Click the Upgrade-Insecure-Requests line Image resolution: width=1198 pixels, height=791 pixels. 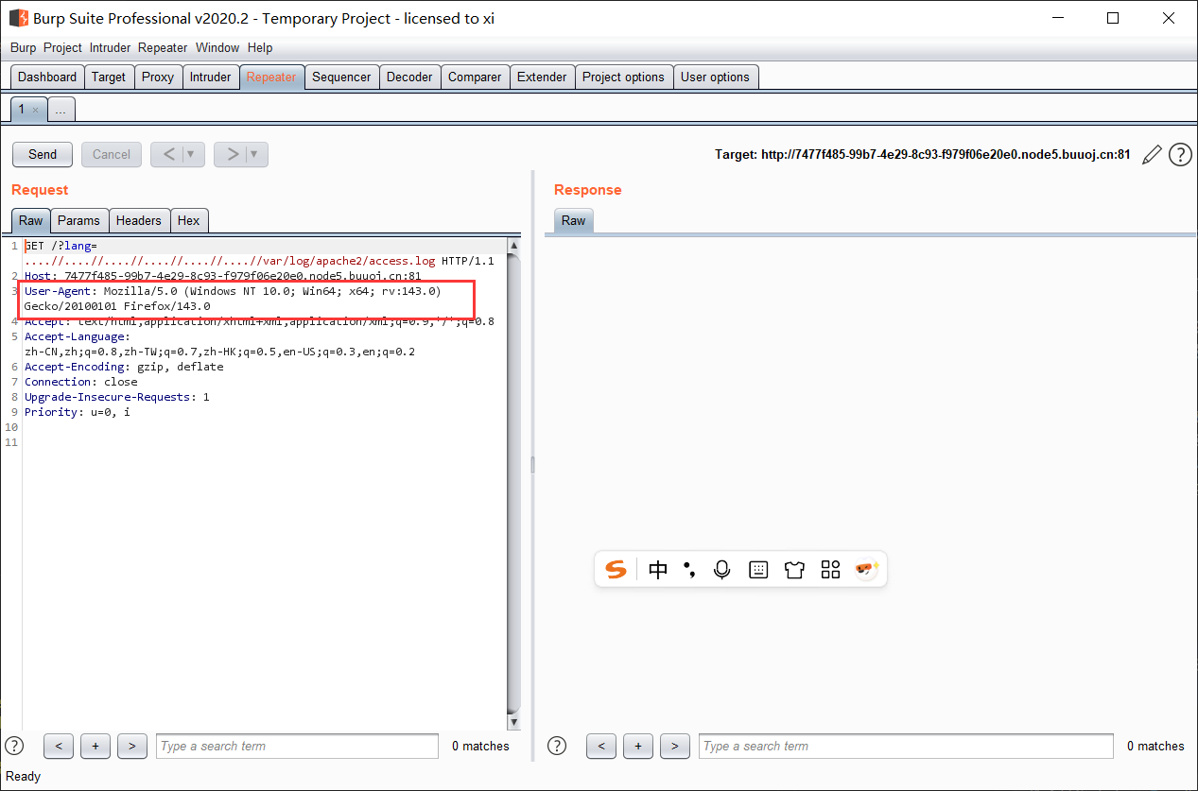[x=117, y=397]
